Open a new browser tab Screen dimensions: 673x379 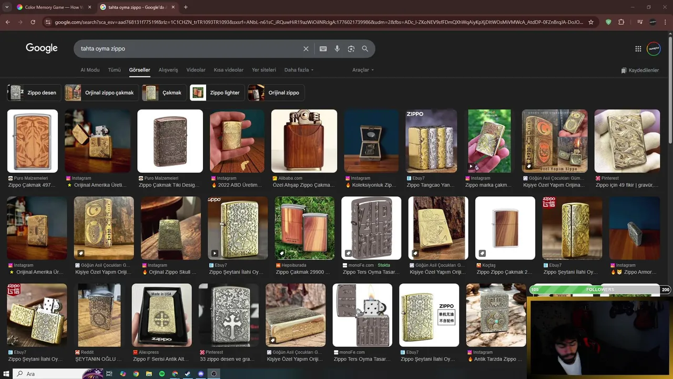point(186,7)
